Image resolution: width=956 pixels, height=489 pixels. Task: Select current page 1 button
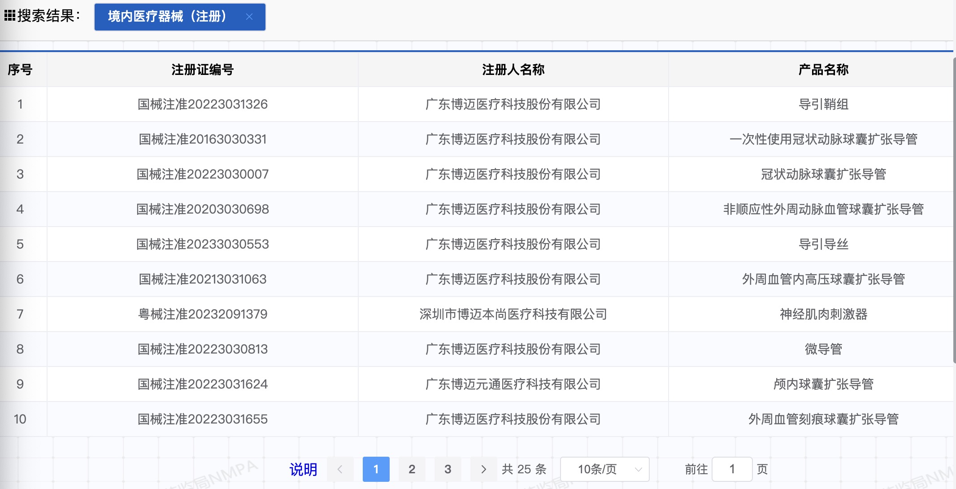pyautogui.click(x=376, y=469)
